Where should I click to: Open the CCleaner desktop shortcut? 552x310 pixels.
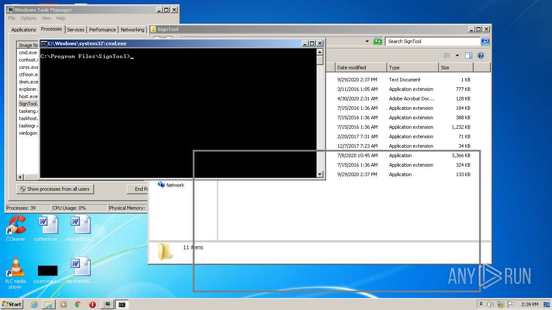(x=16, y=229)
